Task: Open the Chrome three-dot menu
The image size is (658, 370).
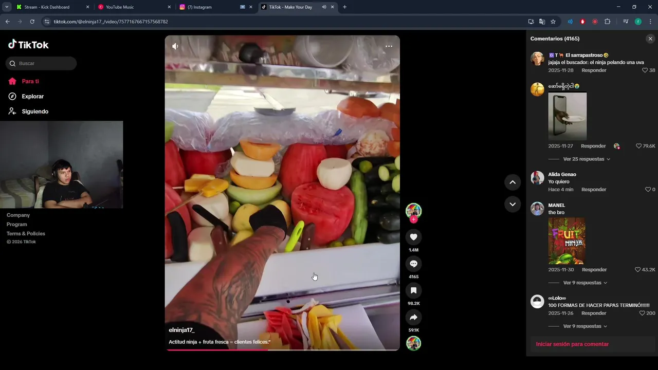Action: [x=650, y=22]
